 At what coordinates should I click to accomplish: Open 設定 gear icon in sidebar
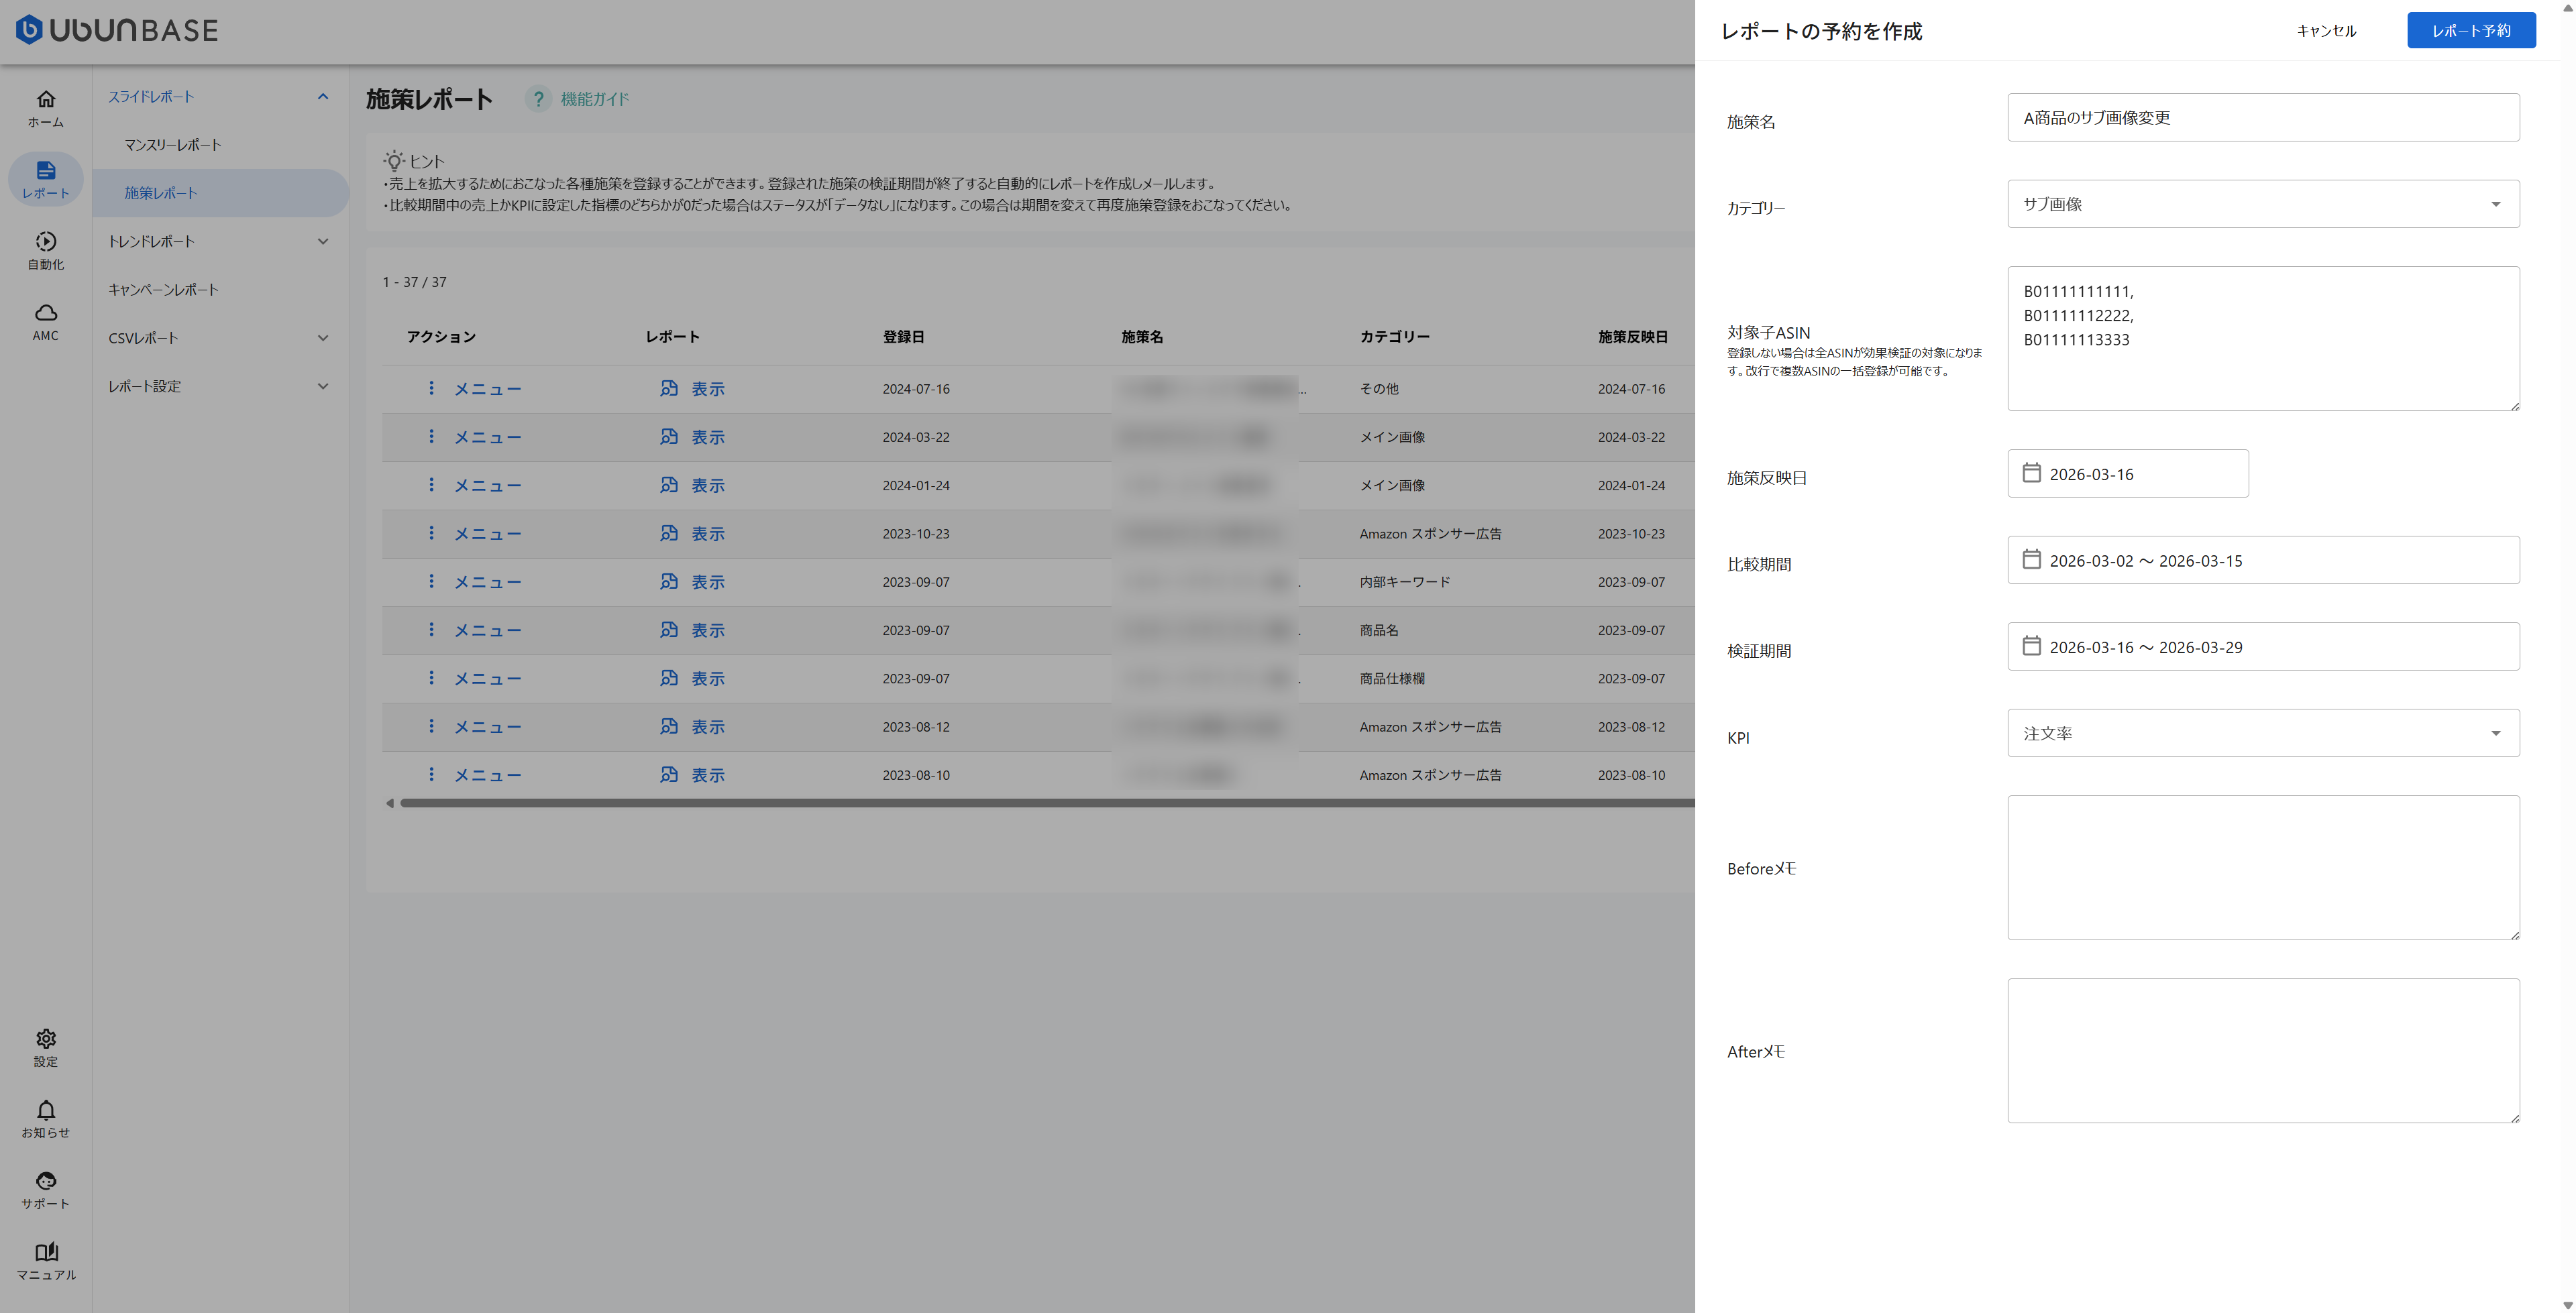click(x=45, y=1039)
